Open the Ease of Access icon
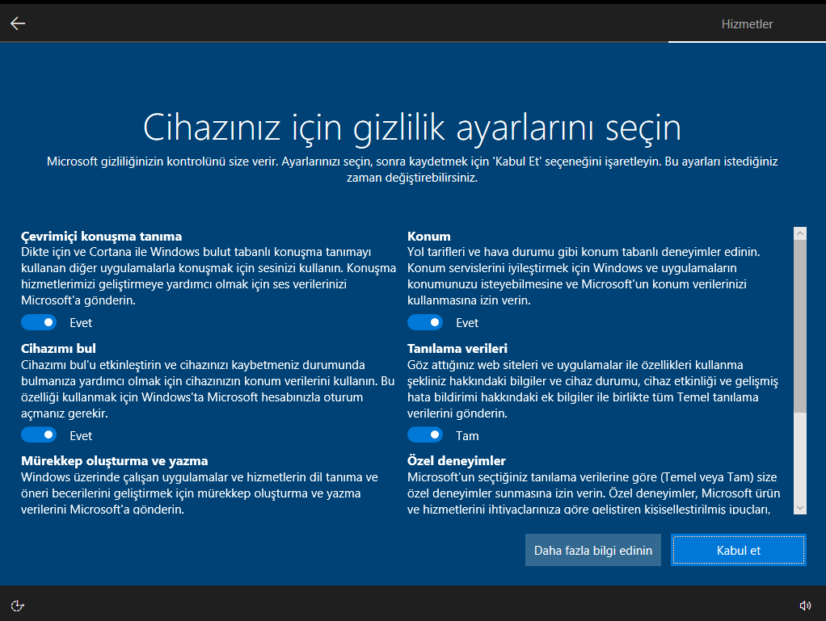Screen dimensions: 826x621 [18, 605]
